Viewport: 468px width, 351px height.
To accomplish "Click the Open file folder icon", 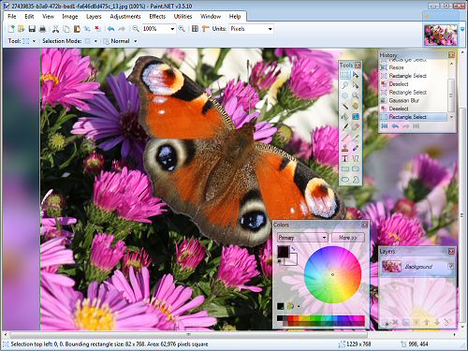I will pyautogui.click(x=22, y=29).
